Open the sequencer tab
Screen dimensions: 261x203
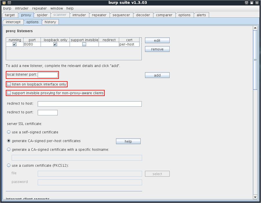(x=121, y=15)
